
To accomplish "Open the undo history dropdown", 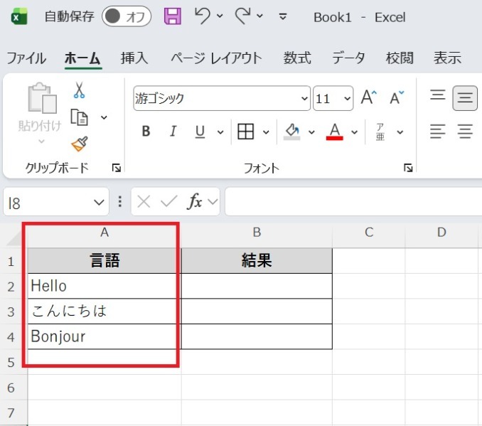I will (x=220, y=16).
